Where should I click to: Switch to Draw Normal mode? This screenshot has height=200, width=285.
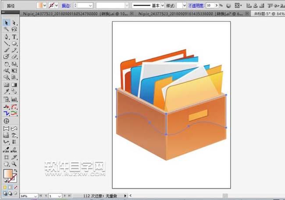point(5,193)
